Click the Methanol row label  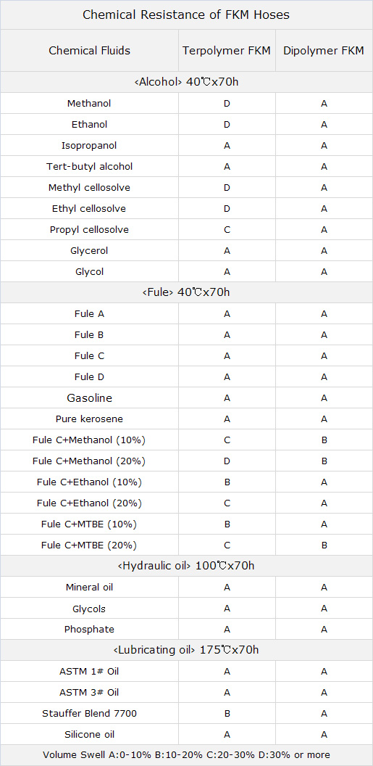[x=89, y=104]
